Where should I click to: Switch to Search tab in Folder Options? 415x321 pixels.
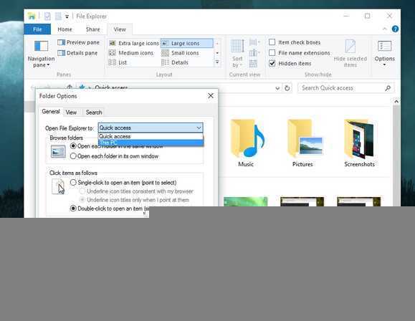tap(94, 112)
